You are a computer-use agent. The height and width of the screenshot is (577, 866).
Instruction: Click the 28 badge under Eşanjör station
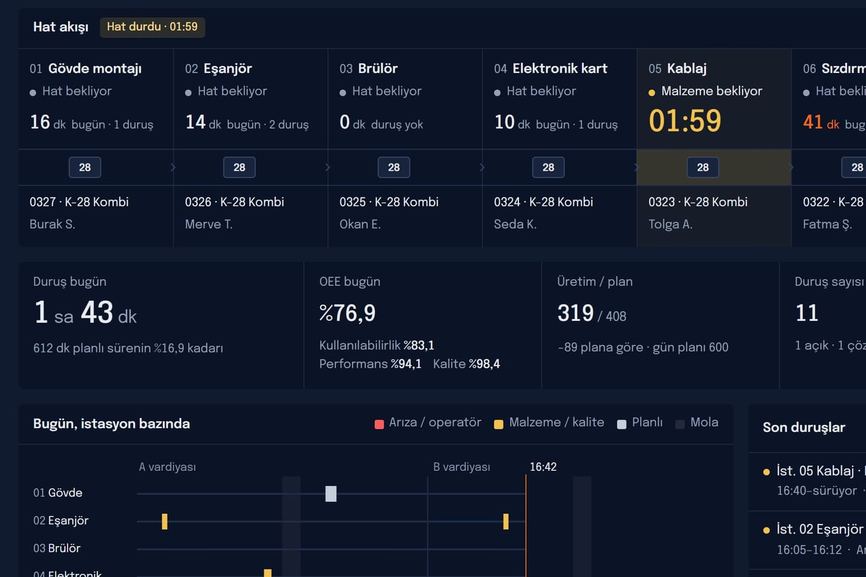[239, 167]
